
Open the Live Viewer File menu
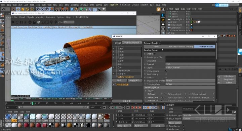point(16,17)
